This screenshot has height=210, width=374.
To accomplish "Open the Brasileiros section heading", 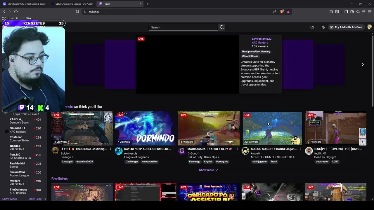I will (x=59, y=178).
